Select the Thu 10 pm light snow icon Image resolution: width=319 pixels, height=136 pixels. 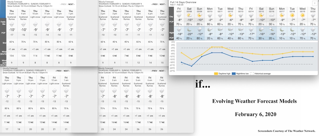tap(30, 91)
